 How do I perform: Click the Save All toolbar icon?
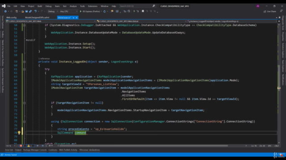[30, 11]
